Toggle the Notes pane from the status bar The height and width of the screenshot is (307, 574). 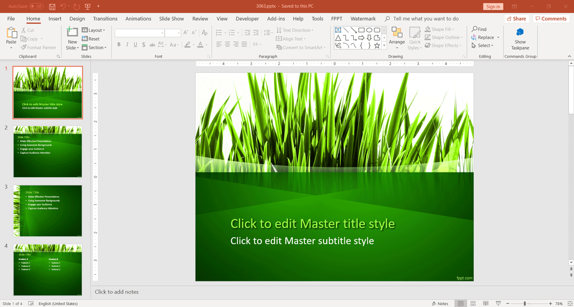pyautogui.click(x=440, y=303)
